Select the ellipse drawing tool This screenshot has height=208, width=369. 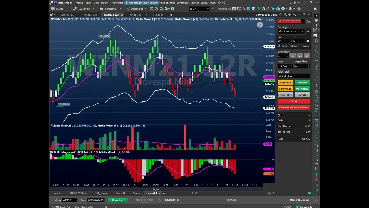click(x=316, y=70)
